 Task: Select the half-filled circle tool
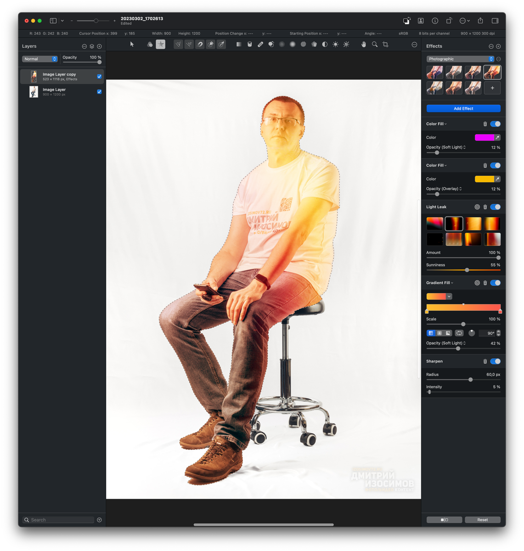point(325,45)
